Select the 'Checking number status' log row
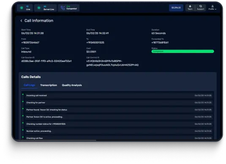This screenshot has height=164, width=226. click(x=119, y=124)
